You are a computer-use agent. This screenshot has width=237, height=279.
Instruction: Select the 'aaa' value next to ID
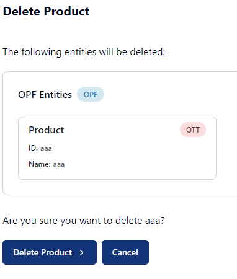pyautogui.click(x=46, y=148)
